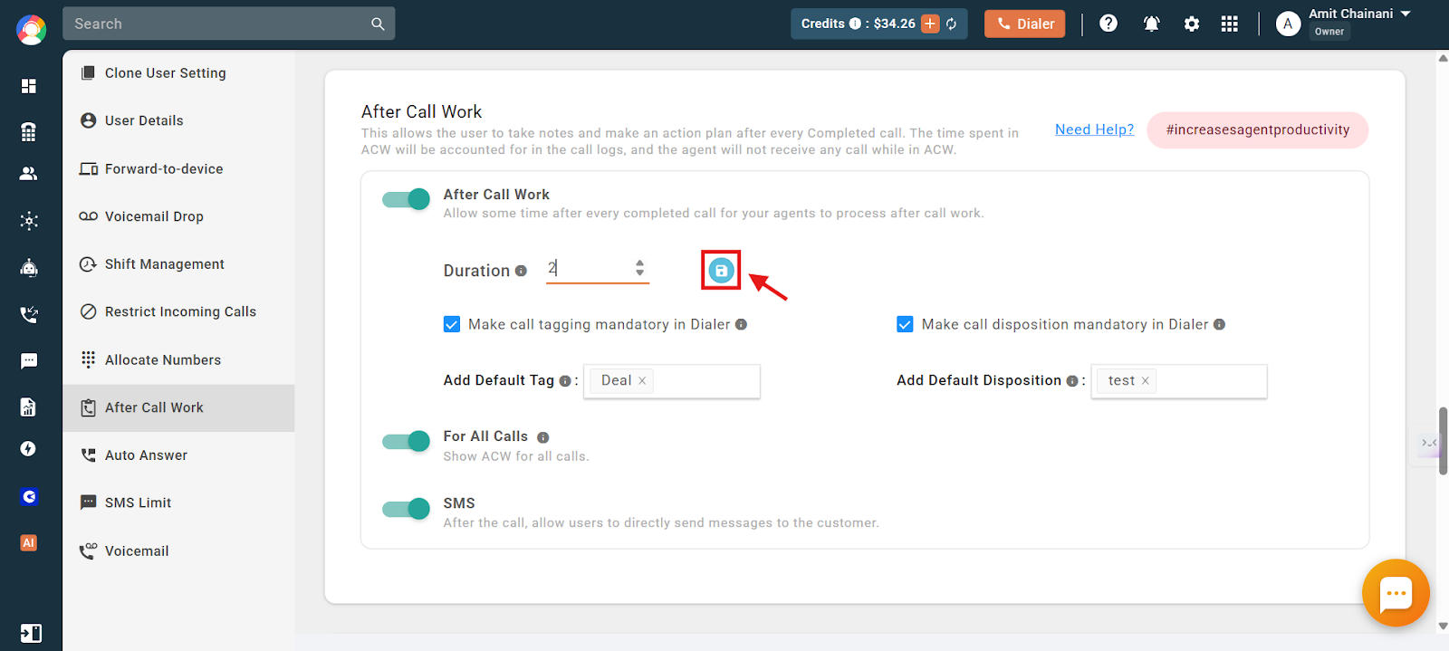Screen dimensions: 1449x651
Task: Open Restrict Incoming Calls menu item
Action: pos(178,311)
